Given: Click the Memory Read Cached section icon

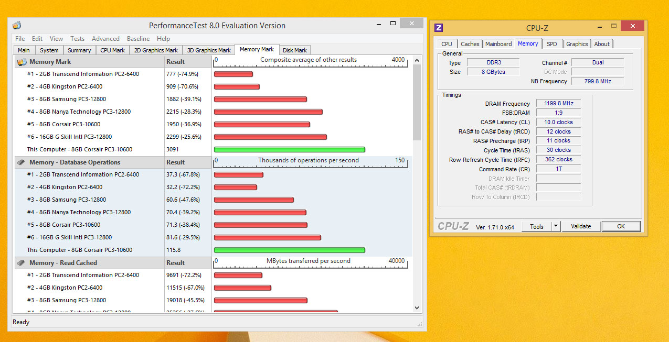Looking at the screenshot, I should coord(22,263).
